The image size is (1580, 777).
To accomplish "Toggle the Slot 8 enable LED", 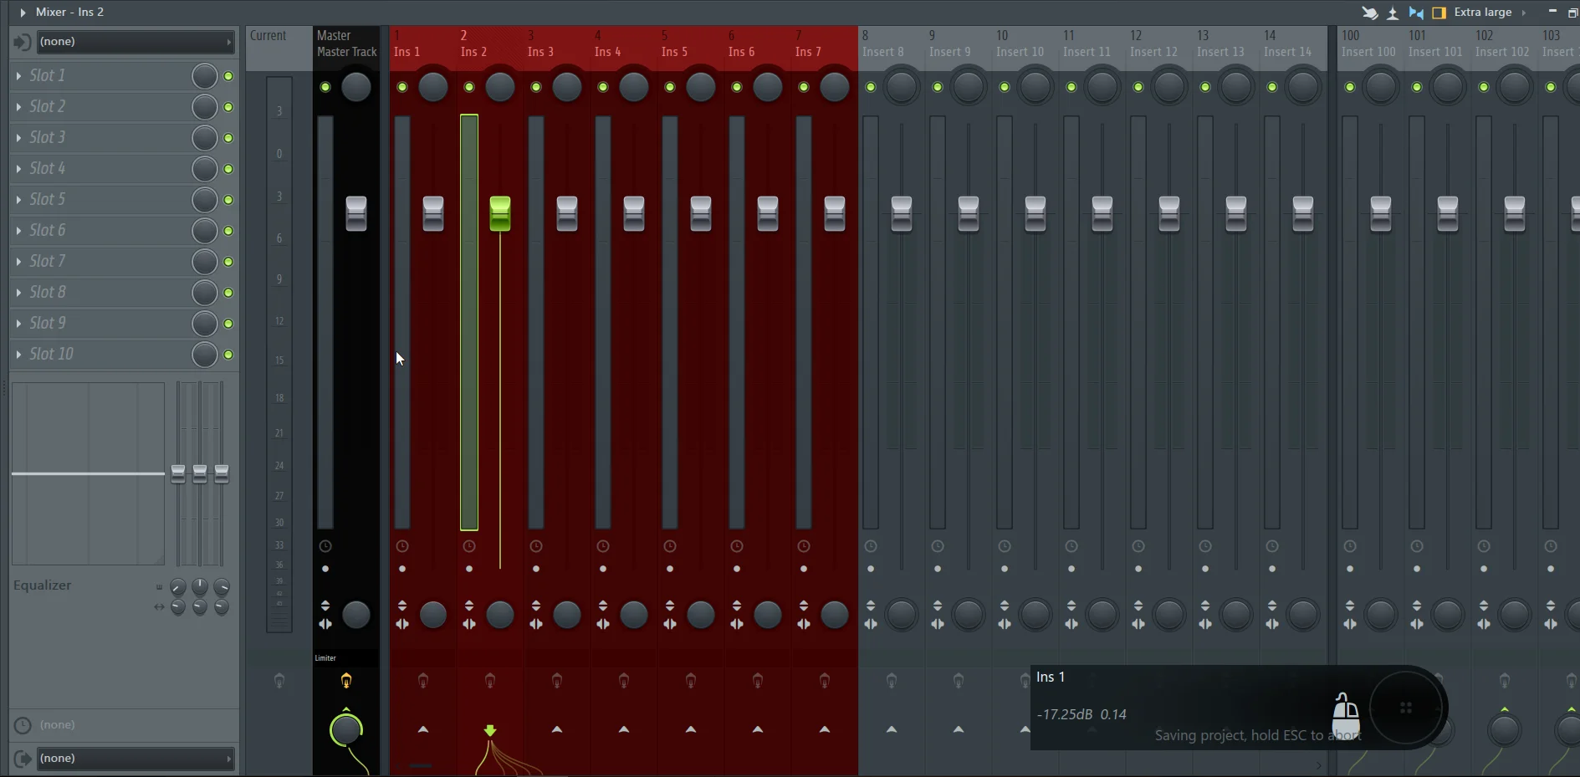I will [228, 293].
